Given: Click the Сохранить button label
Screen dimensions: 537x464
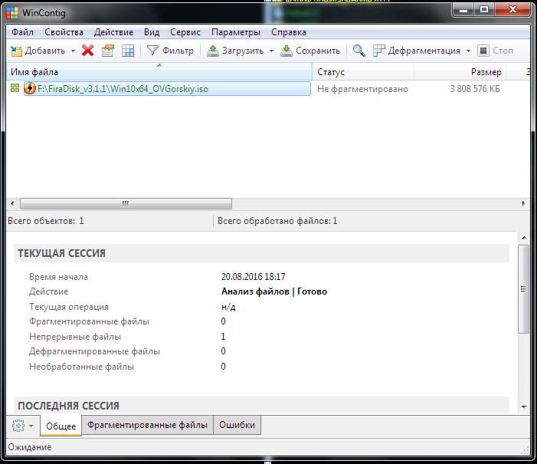Looking at the screenshot, I should 318,51.
